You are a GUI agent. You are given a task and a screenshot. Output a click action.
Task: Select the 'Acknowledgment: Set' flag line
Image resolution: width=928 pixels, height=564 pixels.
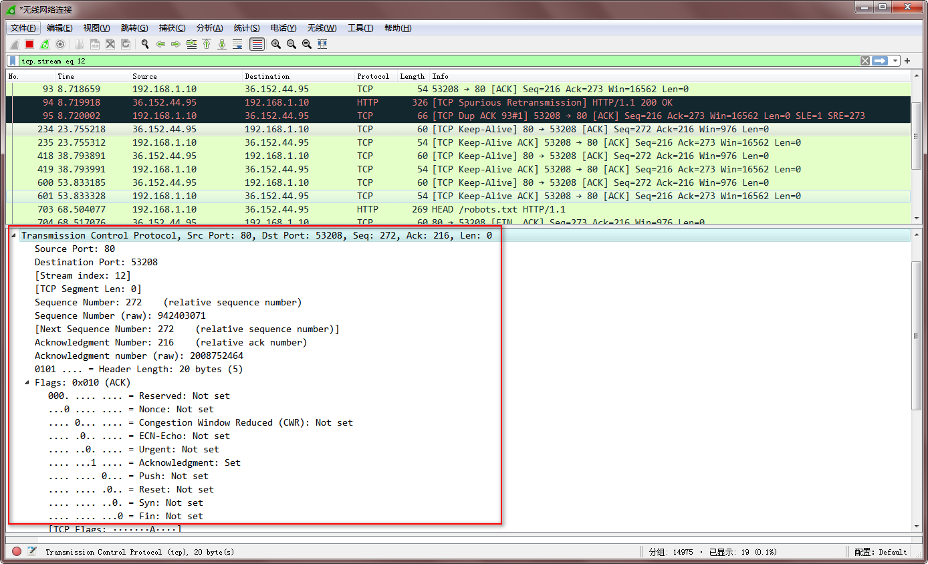[144, 462]
